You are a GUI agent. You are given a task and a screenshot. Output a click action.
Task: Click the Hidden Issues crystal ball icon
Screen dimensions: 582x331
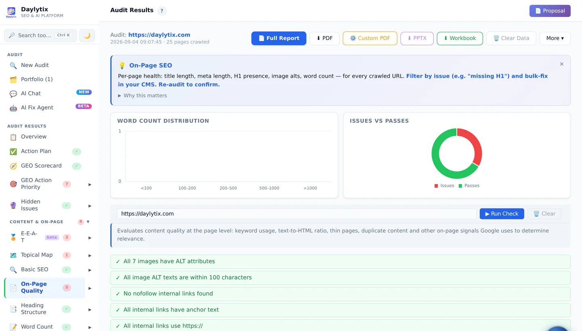click(13, 205)
